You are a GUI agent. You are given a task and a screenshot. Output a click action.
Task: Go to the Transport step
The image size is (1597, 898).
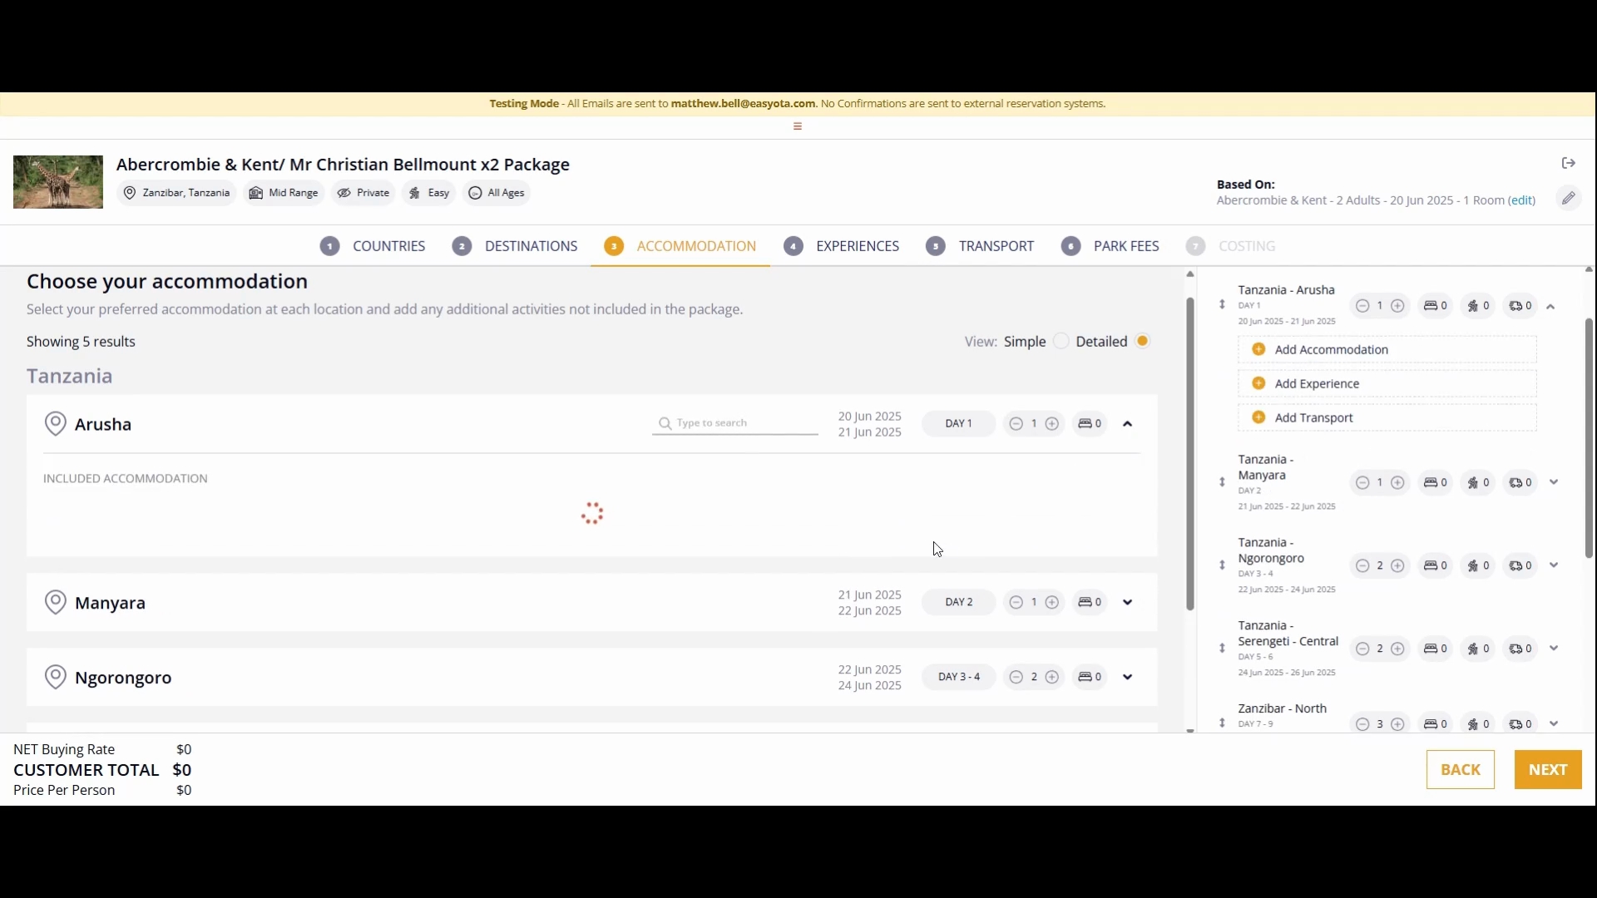980,246
